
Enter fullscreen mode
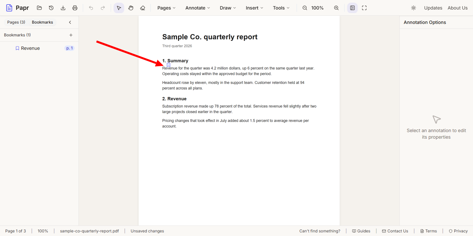click(364, 8)
